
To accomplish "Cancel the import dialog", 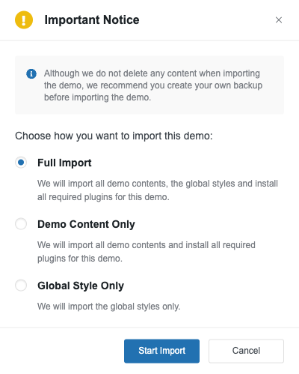I will 246,351.
